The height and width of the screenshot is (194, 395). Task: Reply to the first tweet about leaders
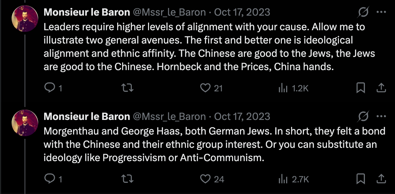click(49, 88)
